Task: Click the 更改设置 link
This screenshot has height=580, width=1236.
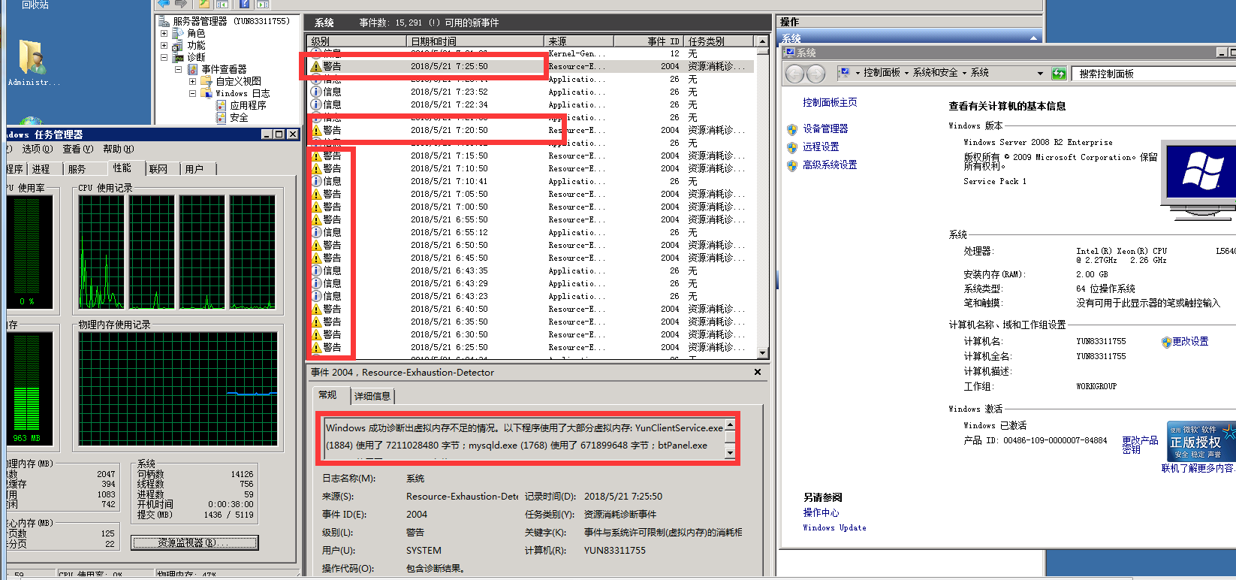Action: (1191, 342)
